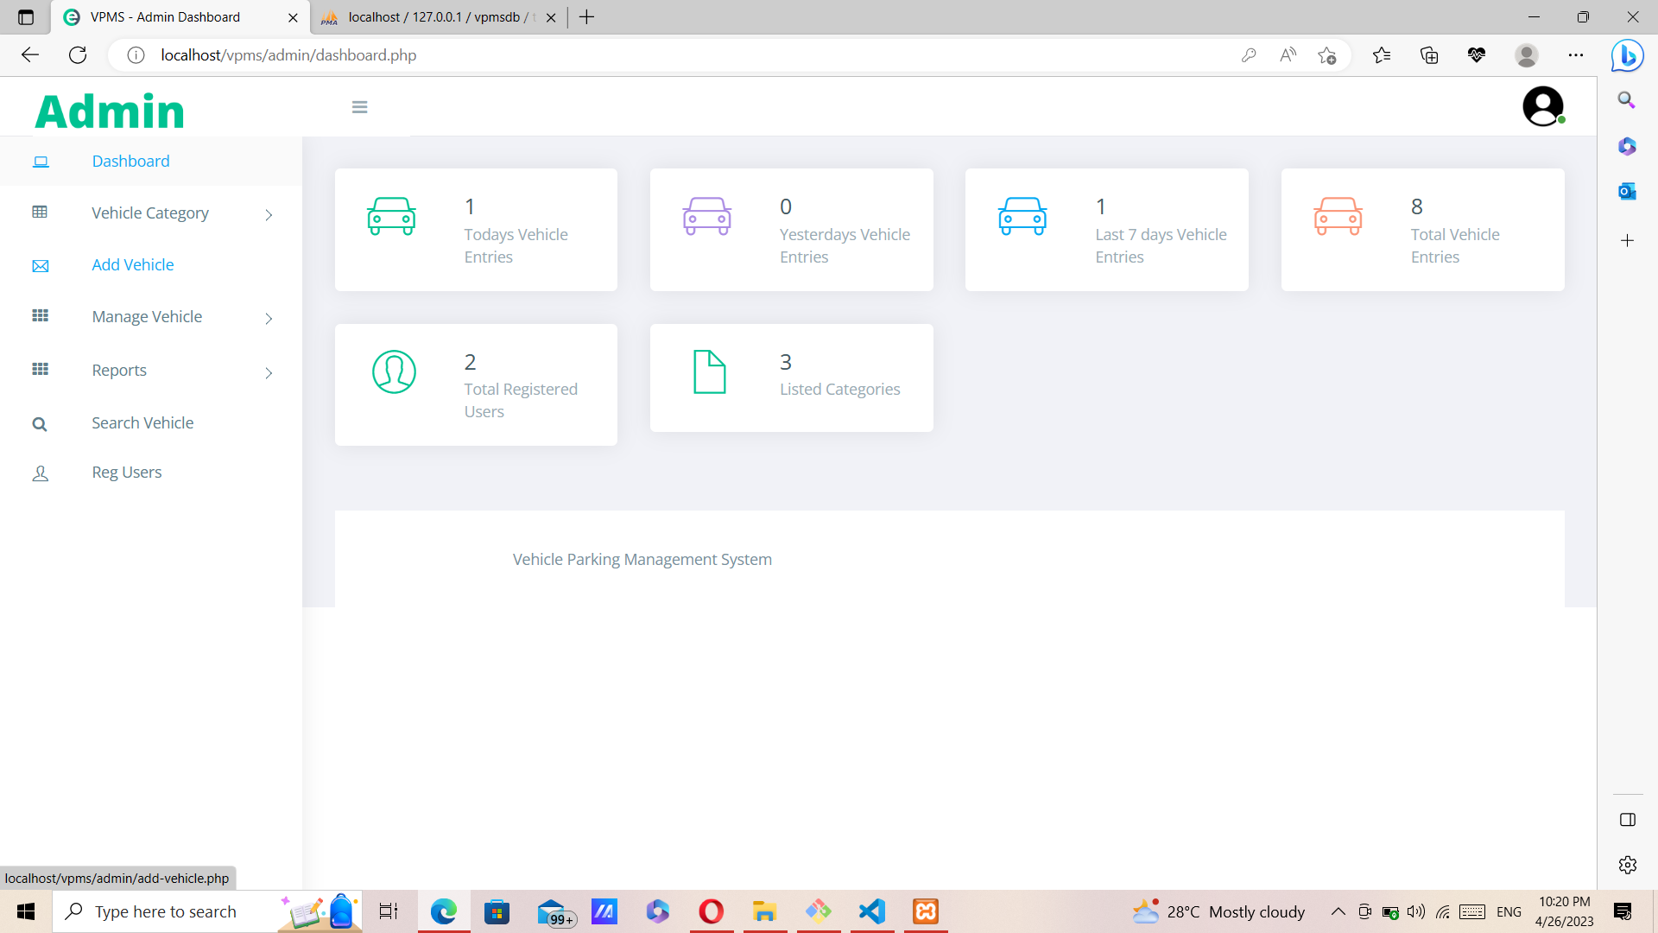This screenshot has width=1658, height=933.
Task: Open the Add Vehicle page
Action: (x=132, y=265)
